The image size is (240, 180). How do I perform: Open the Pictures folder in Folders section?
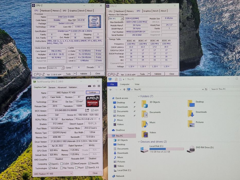point(191,124)
